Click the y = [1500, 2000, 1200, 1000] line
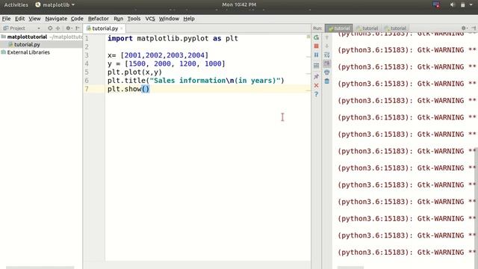 (x=166, y=64)
